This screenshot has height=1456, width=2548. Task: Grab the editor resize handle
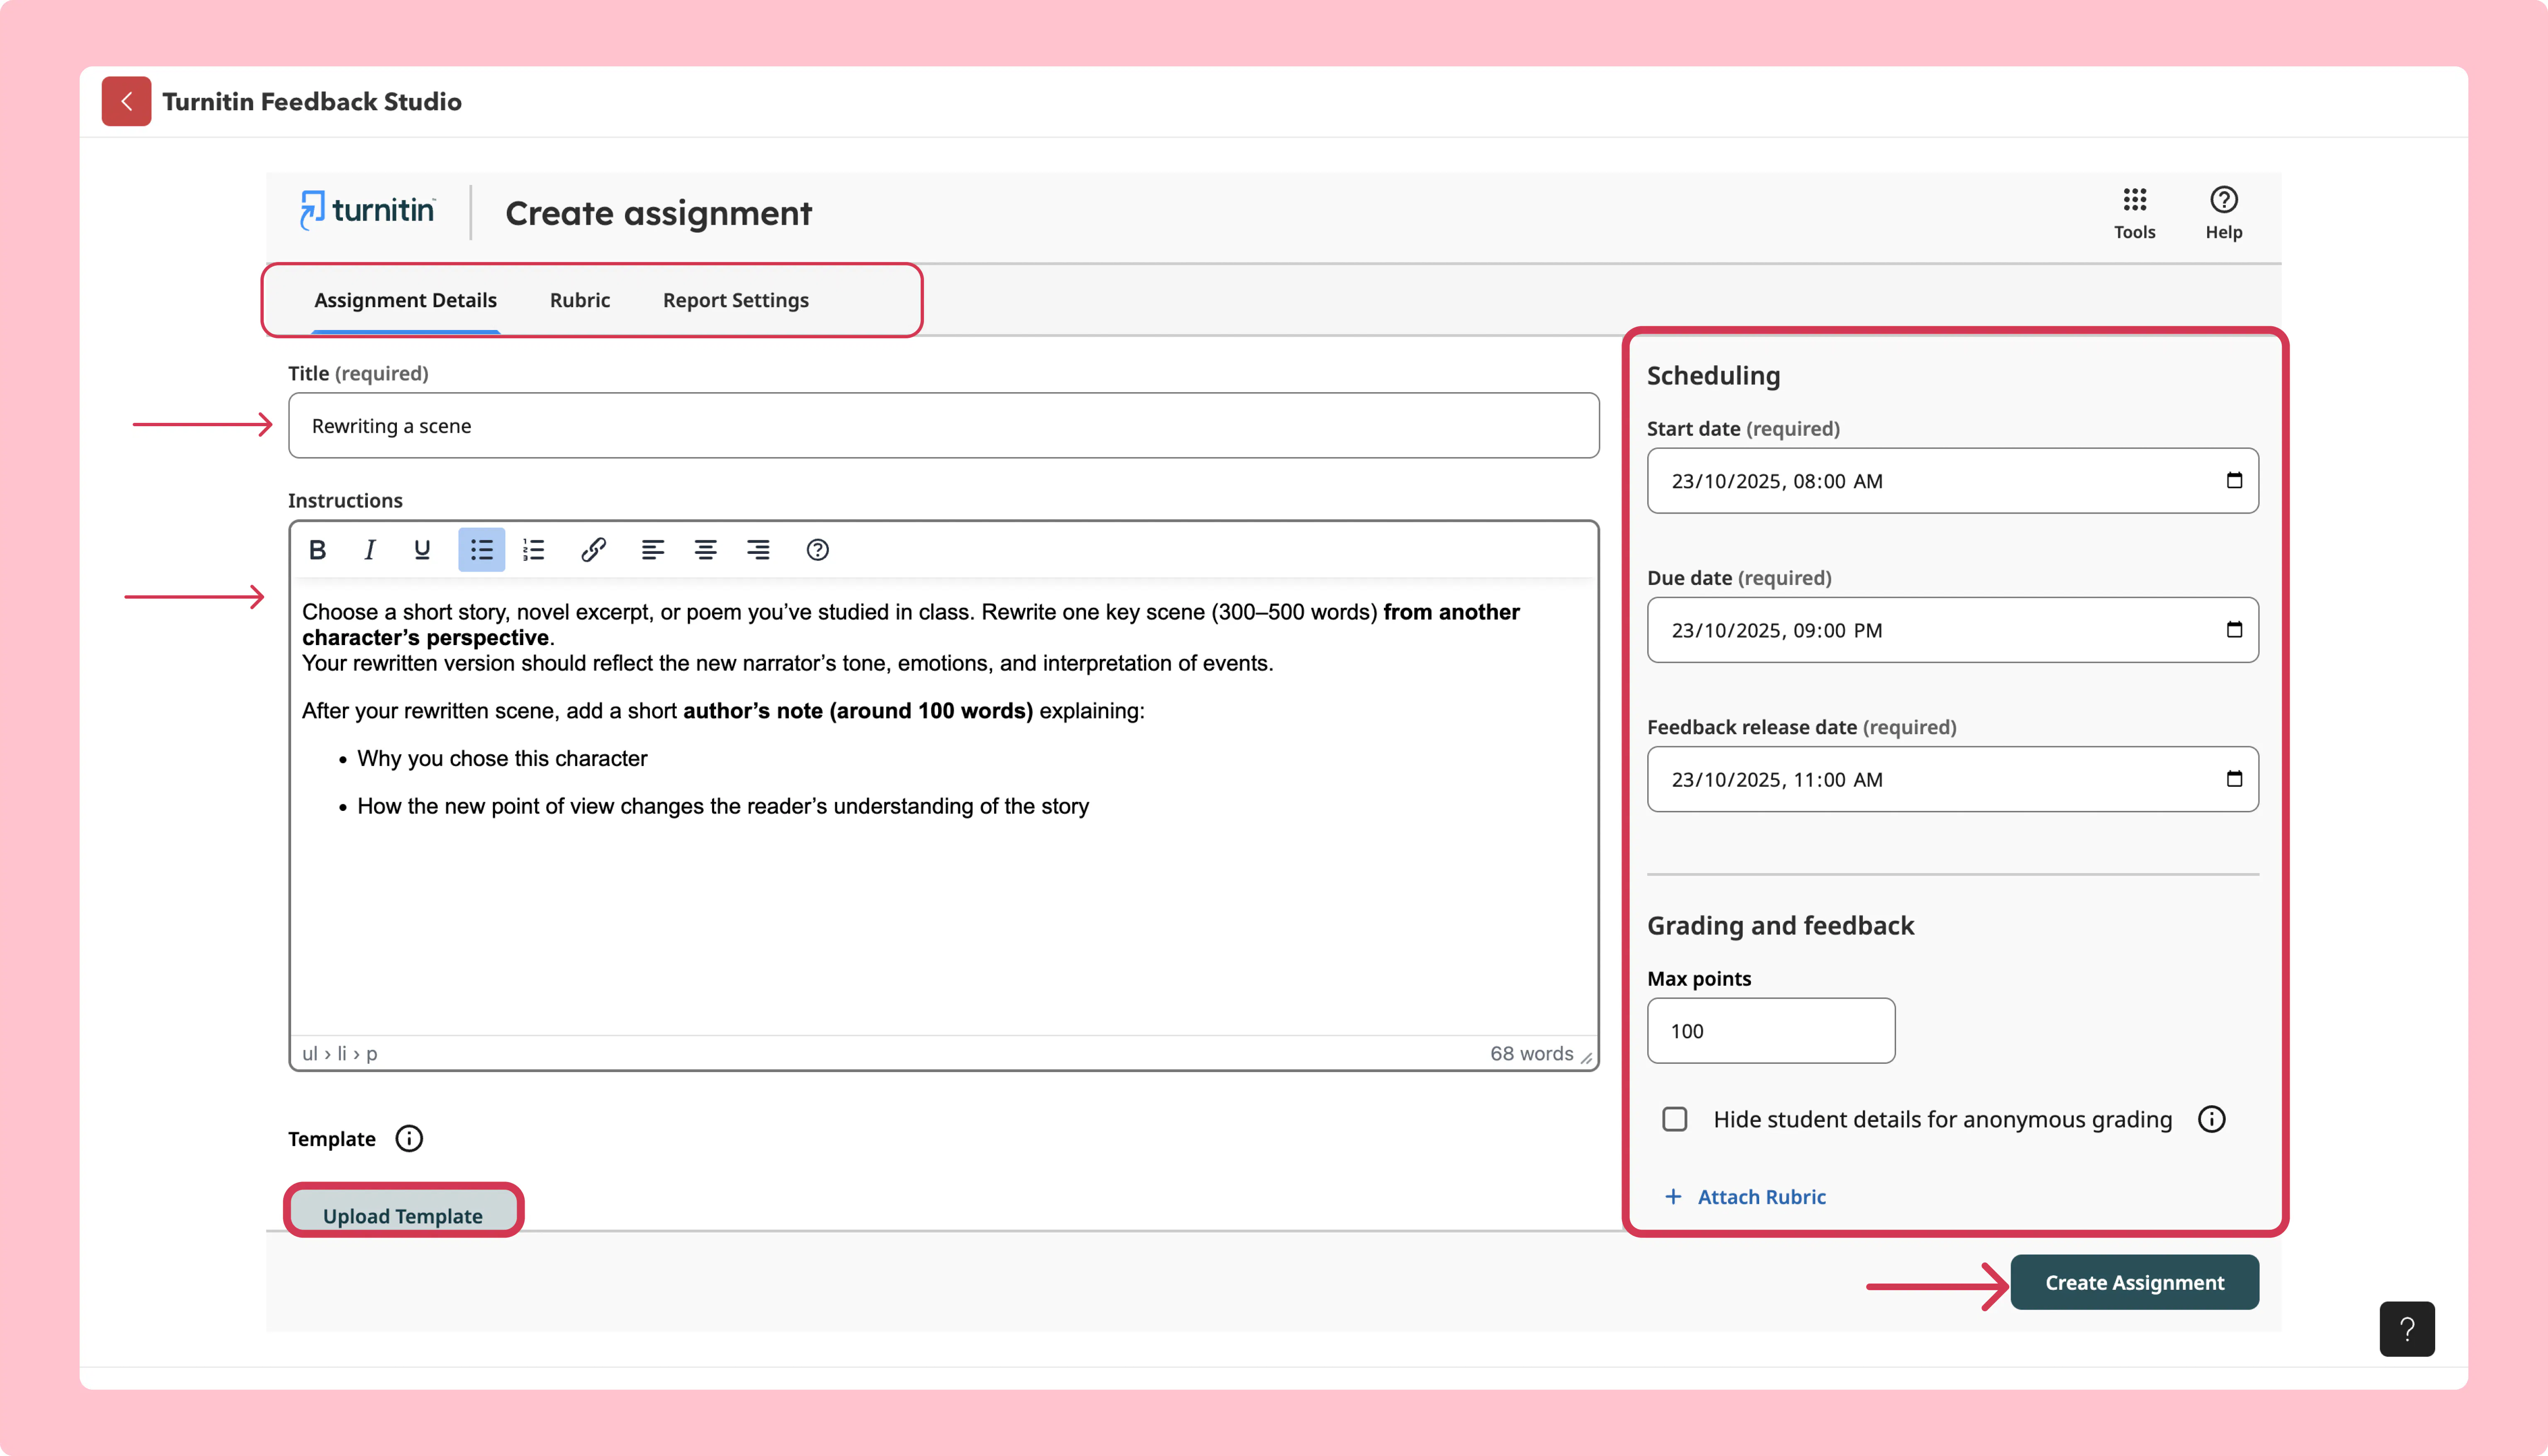coord(1587,1058)
